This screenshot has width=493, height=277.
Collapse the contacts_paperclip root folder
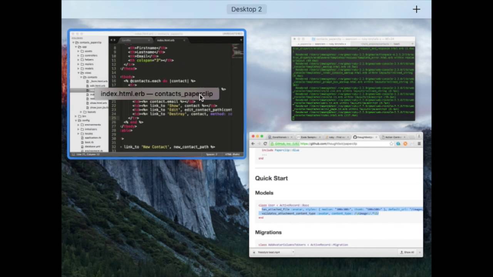click(x=73, y=42)
